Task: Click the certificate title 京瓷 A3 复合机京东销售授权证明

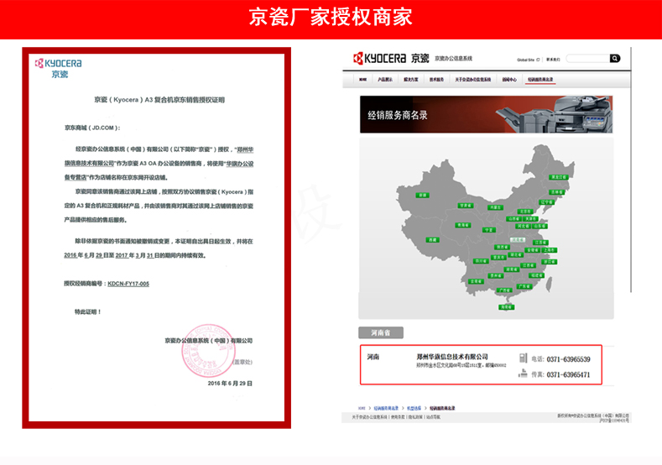Action: point(159,100)
